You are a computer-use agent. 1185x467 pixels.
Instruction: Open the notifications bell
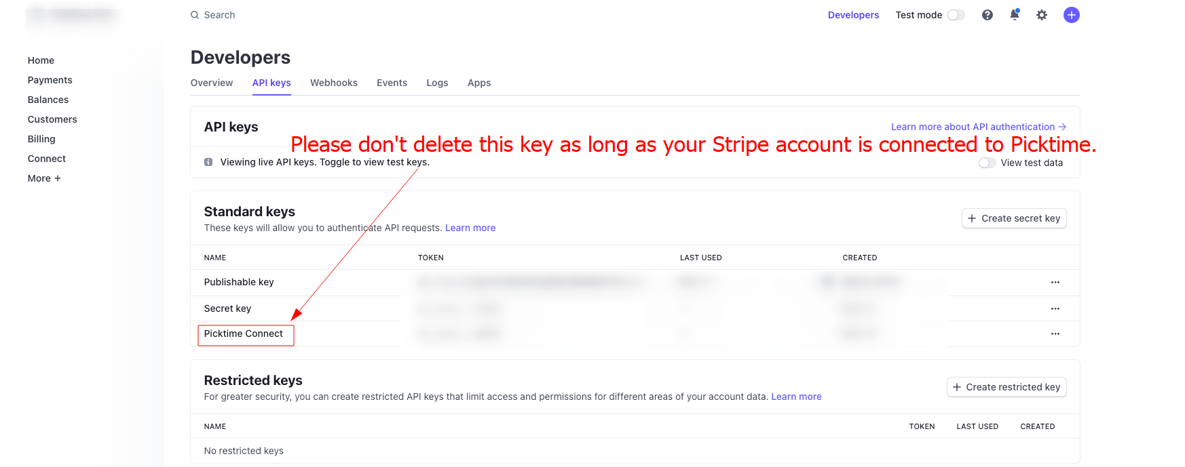pyautogui.click(x=1015, y=15)
